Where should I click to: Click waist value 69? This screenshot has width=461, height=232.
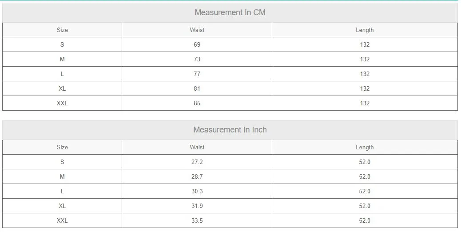tap(197, 44)
